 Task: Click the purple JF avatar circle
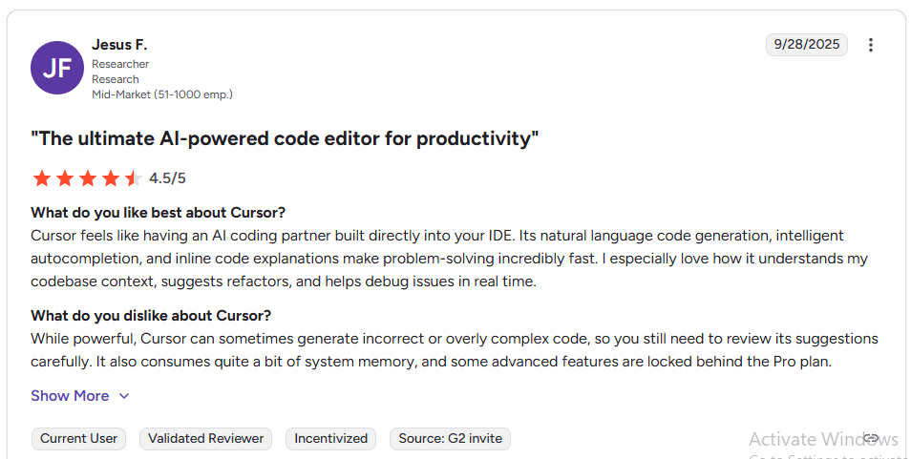57,68
